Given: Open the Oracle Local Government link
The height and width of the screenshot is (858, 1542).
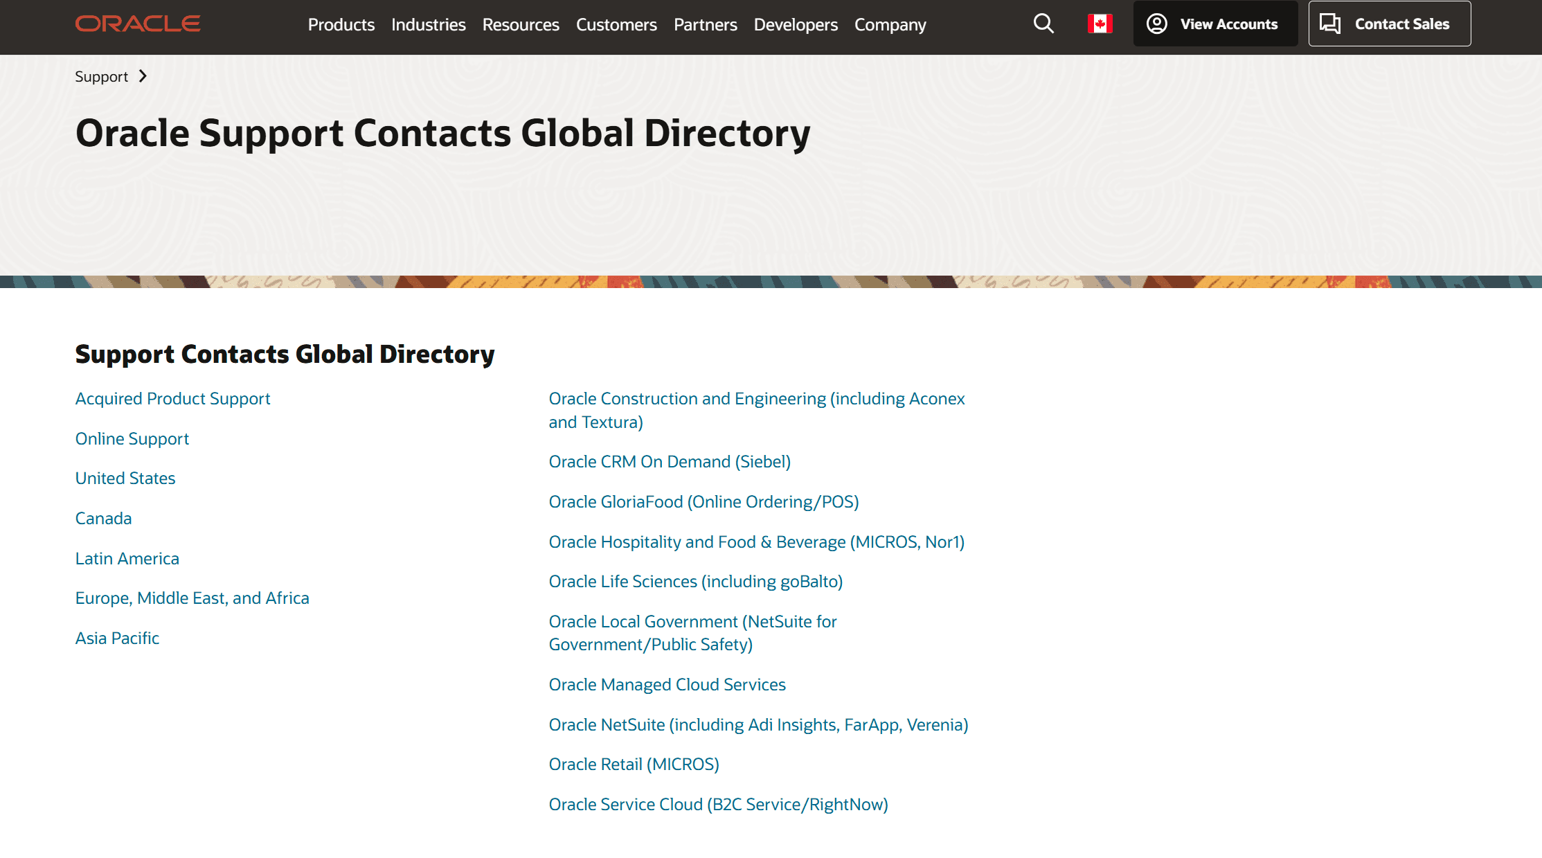Looking at the screenshot, I should coord(692,633).
